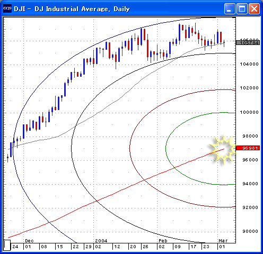Image resolution: width=263 pixels, height=254 pixels.
Task: Maximize the DJI chart window
Action: (242, 8)
